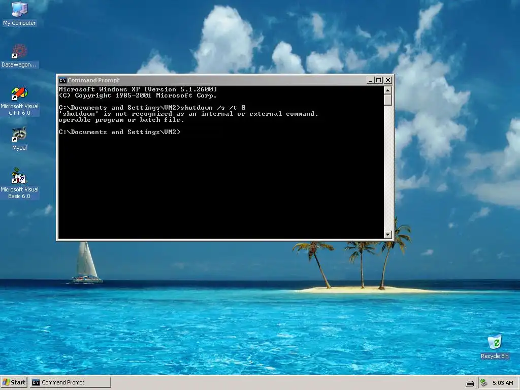Click the Command Prompt taskbar button
Screen dimensions: 520x390
71,382
